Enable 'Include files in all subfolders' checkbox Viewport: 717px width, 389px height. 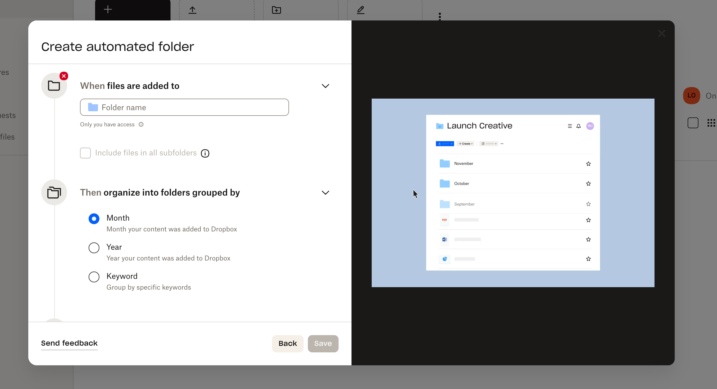(85, 153)
